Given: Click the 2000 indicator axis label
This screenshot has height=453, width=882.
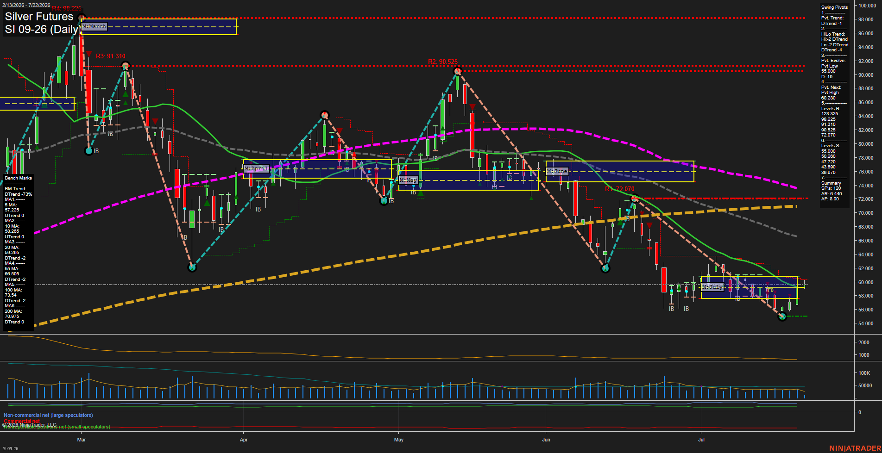Looking at the screenshot, I should (864, 342).
